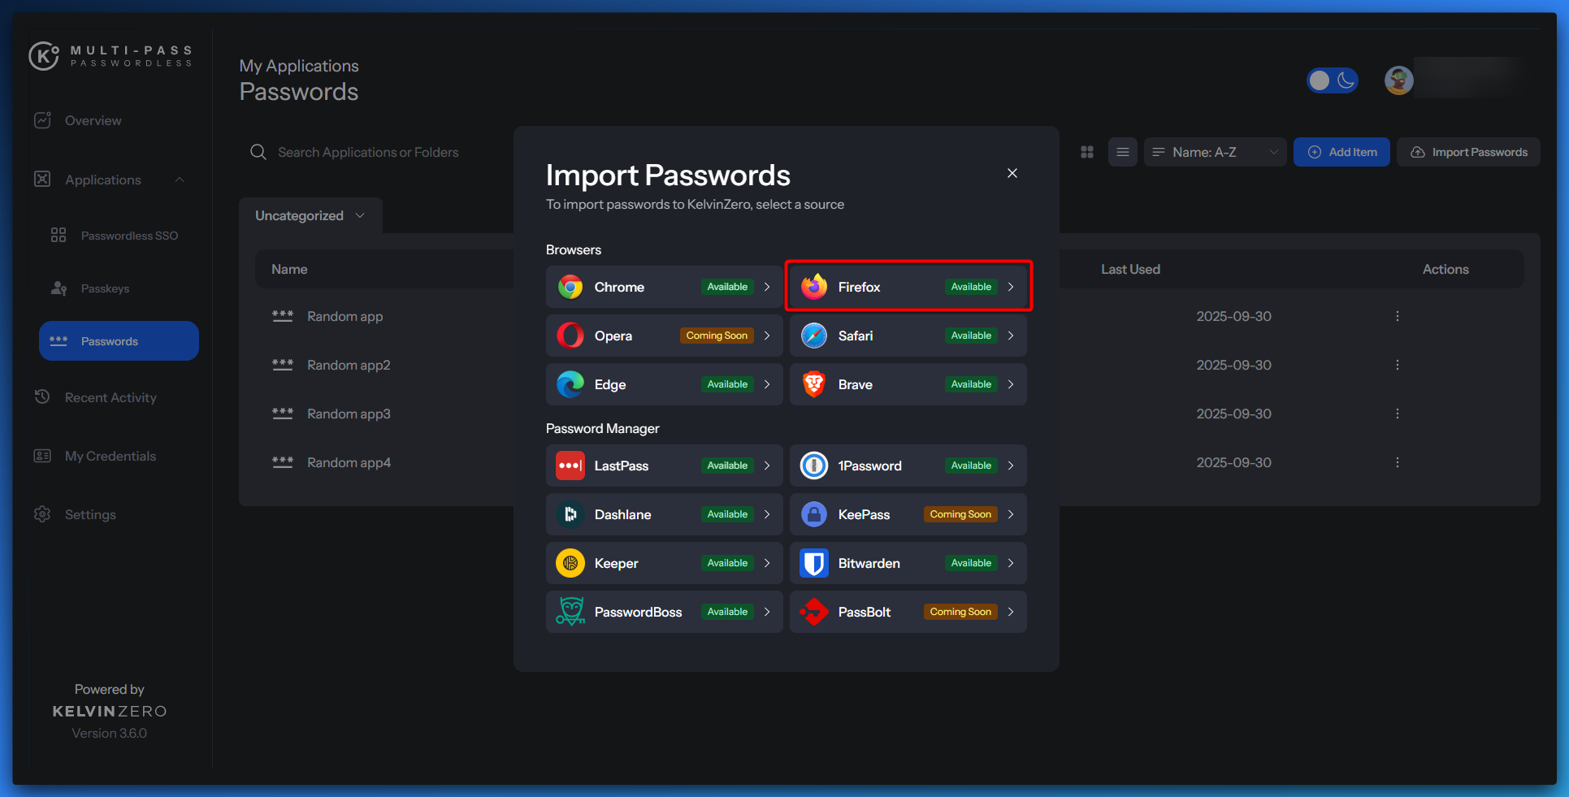
Task: Go to Recent Activity page
Action: [x=111, y=397]
